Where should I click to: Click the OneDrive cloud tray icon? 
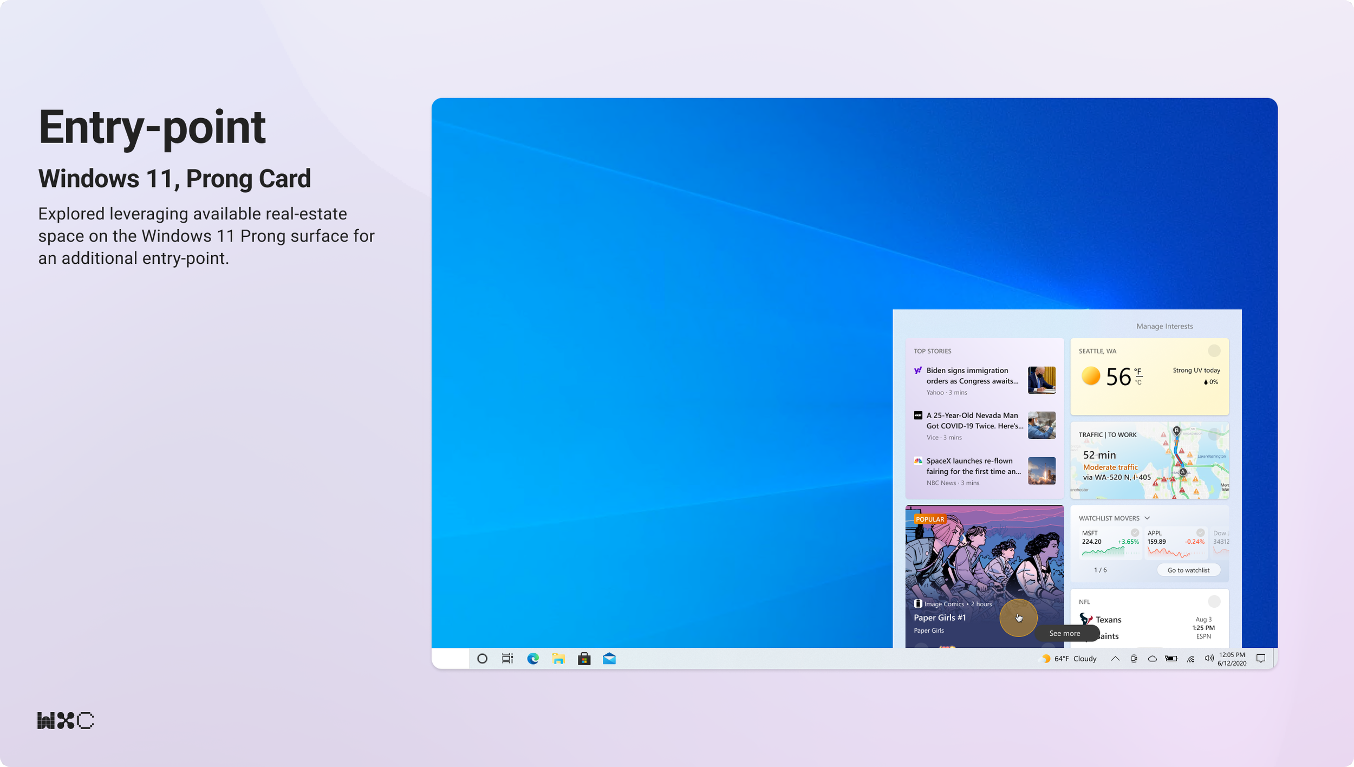1153,659
